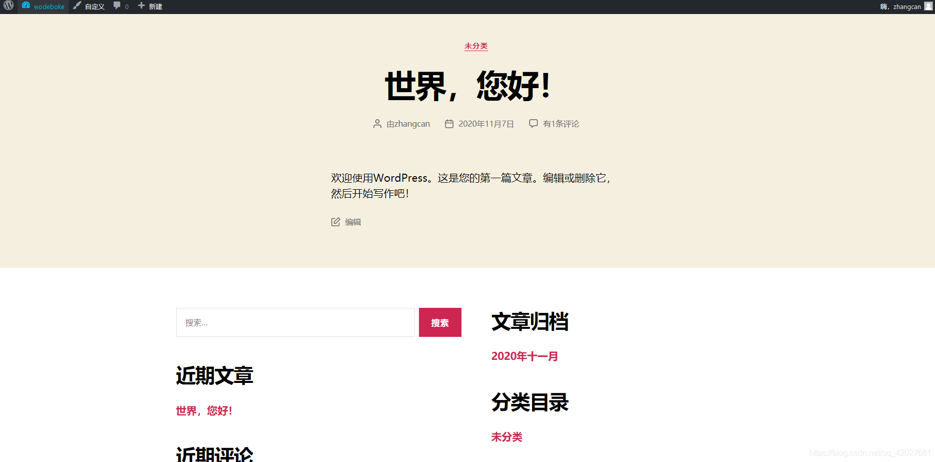Click the zhangcan avatar image

928,7
